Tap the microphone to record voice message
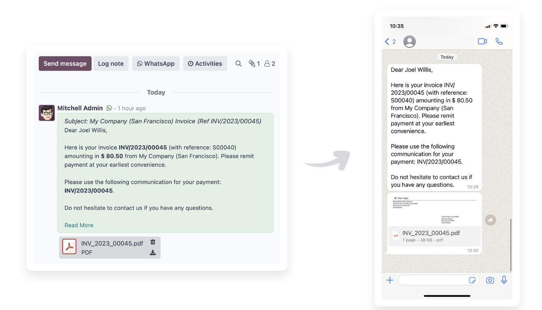The image size is (542, 310). [504, 280]
